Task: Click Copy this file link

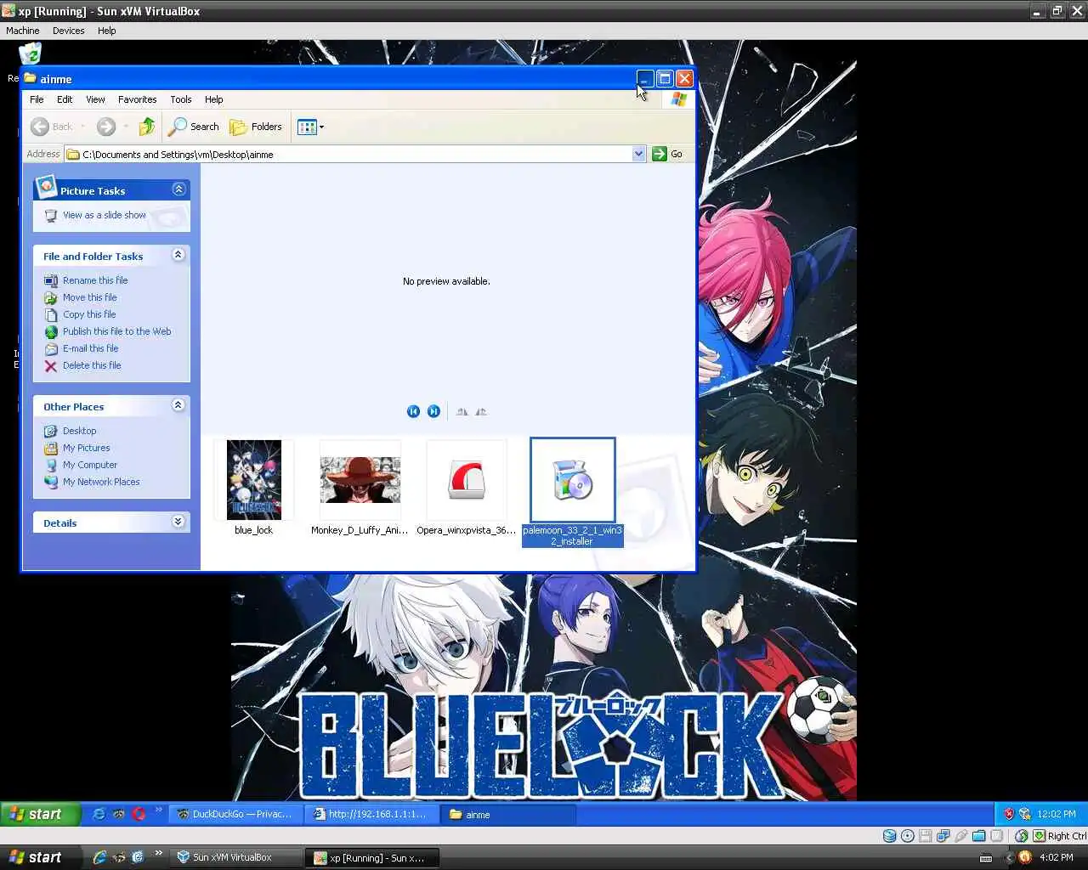Action: point(88,314)
